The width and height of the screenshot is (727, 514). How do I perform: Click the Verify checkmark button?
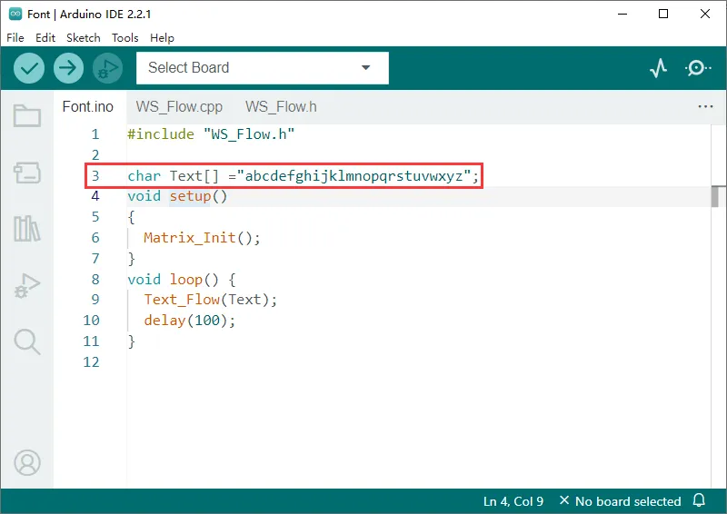click(30, 67)
